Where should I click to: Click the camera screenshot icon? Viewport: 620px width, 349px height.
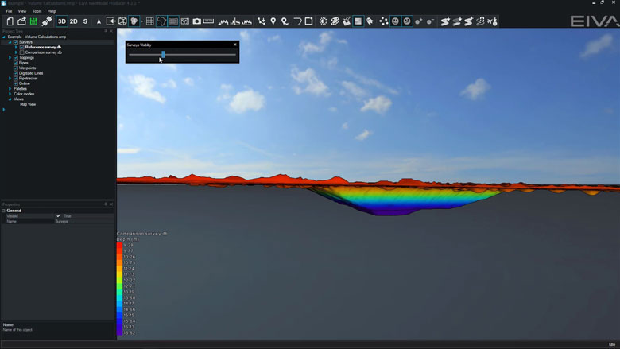tap(196, 21)
